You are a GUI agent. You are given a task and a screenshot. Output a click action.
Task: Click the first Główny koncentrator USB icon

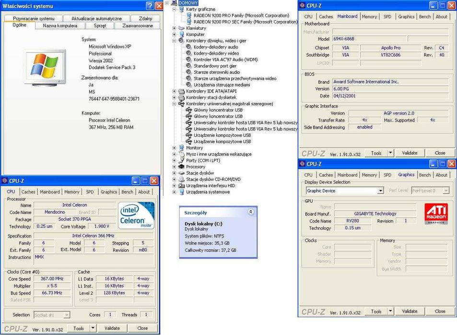coord(189,110)
